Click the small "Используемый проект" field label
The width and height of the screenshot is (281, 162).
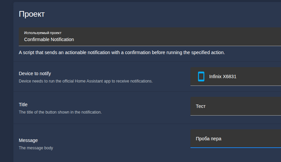[43, 33]
